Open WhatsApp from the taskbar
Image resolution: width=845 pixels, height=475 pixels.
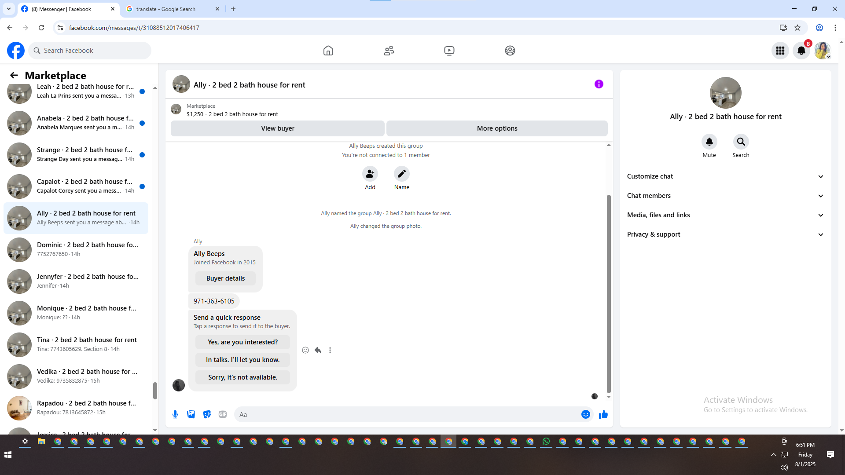546,442
